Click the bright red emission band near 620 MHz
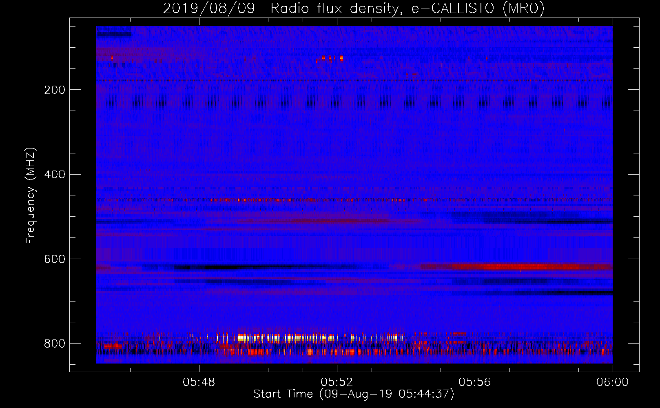The height and width of the screenshot is (408, 660). tap(516, 267)
